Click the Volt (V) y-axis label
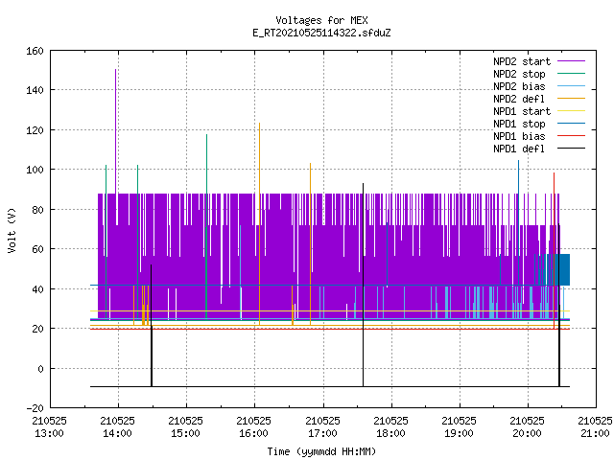614x460 pixels. click(x=12, y=230)
